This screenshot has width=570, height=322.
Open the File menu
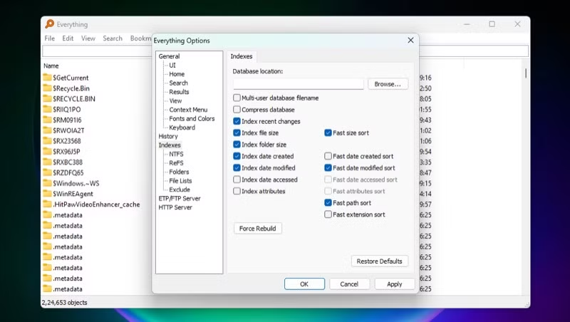pos(50,38)
